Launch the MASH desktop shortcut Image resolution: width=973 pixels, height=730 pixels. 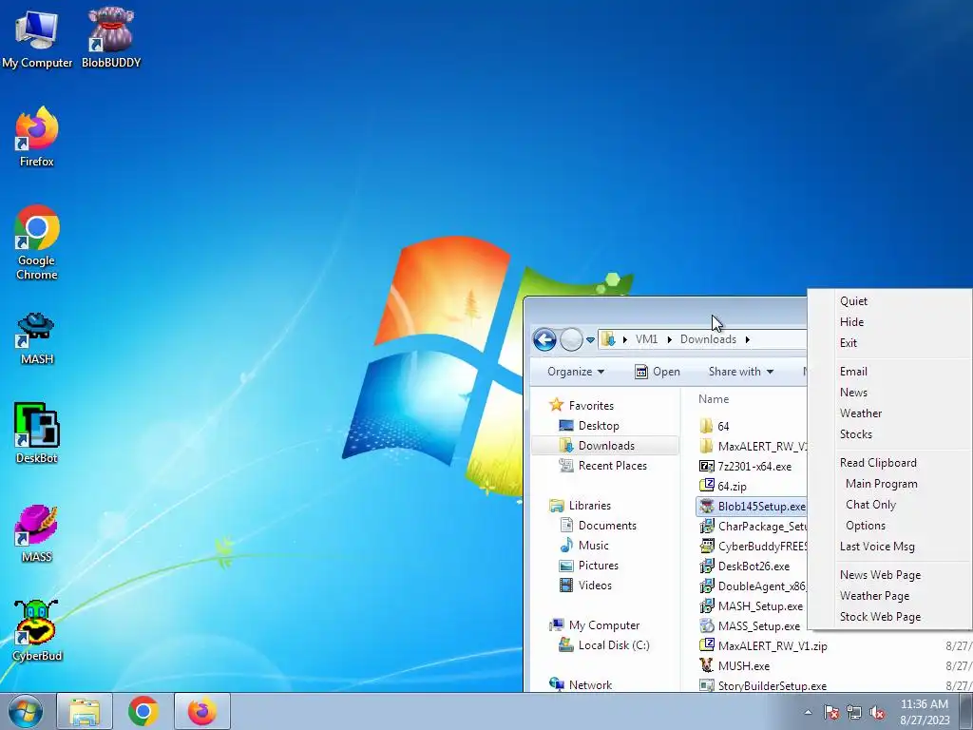(x=37, y=338)
